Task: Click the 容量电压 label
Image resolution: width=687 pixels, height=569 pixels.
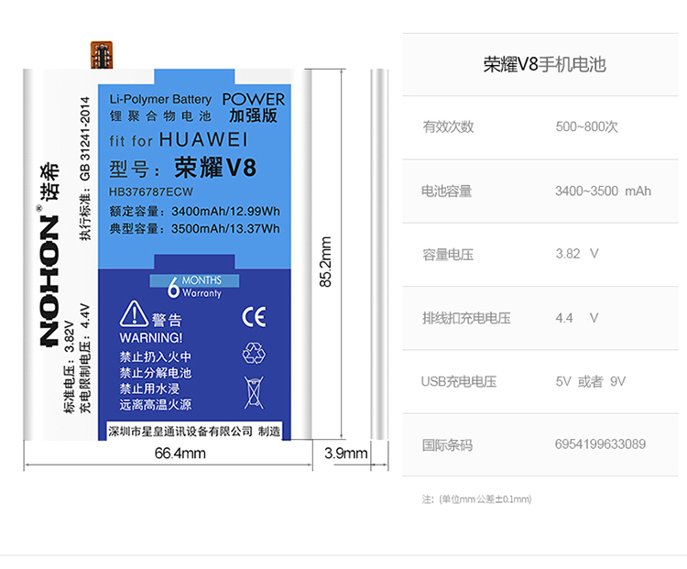Action: pyautogui.click(x=448, y=254)
